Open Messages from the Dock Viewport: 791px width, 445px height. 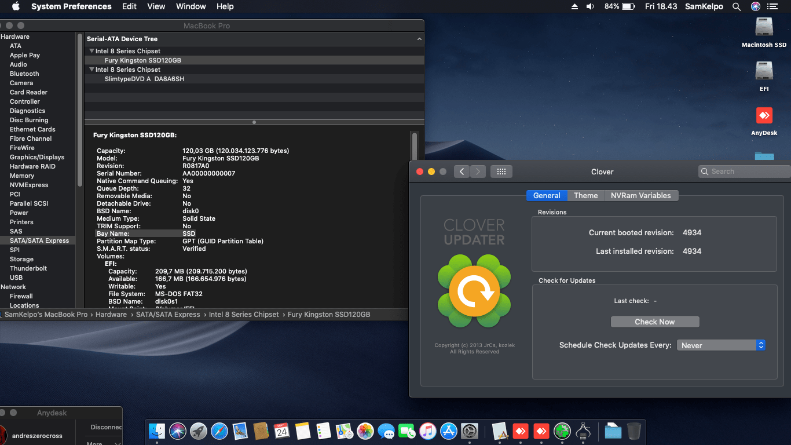[386, 431]
